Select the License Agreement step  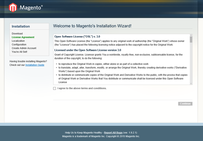coord(23,37)
